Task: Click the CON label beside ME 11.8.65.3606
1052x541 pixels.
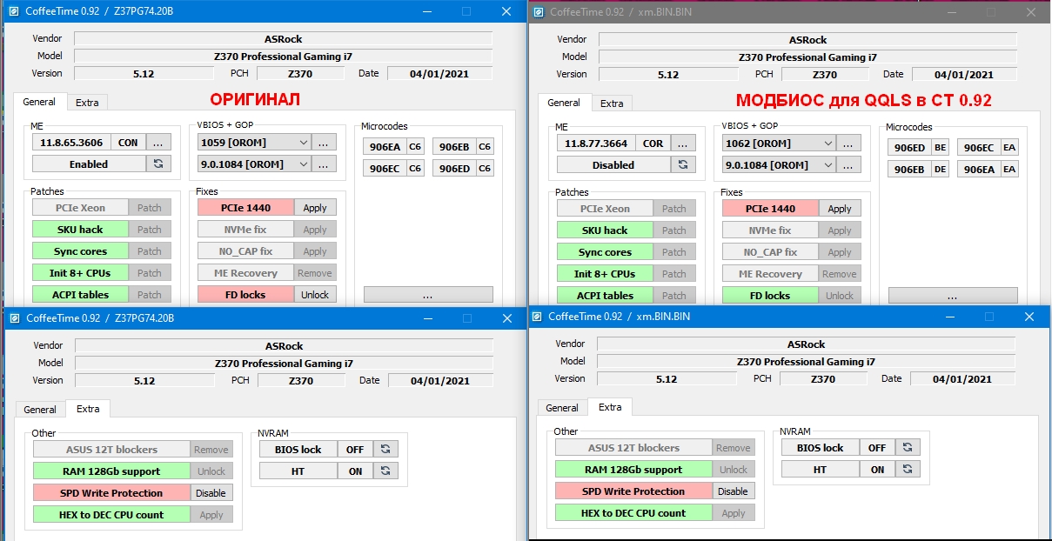Action: (128, 142)
